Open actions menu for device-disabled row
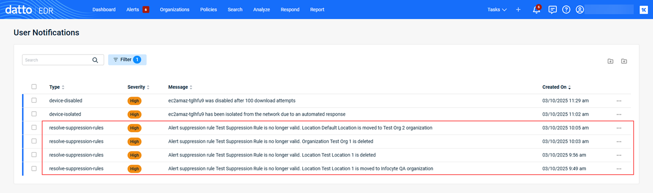Screen dimensions: 653x193 618,101
